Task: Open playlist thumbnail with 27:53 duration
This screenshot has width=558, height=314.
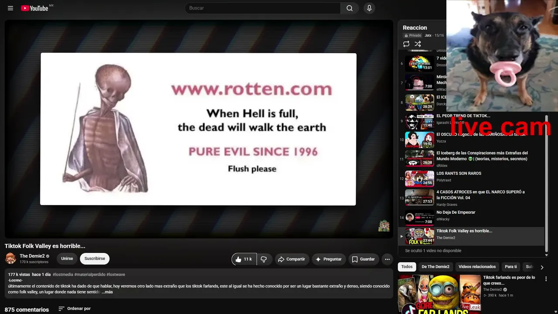Action: 419,198
